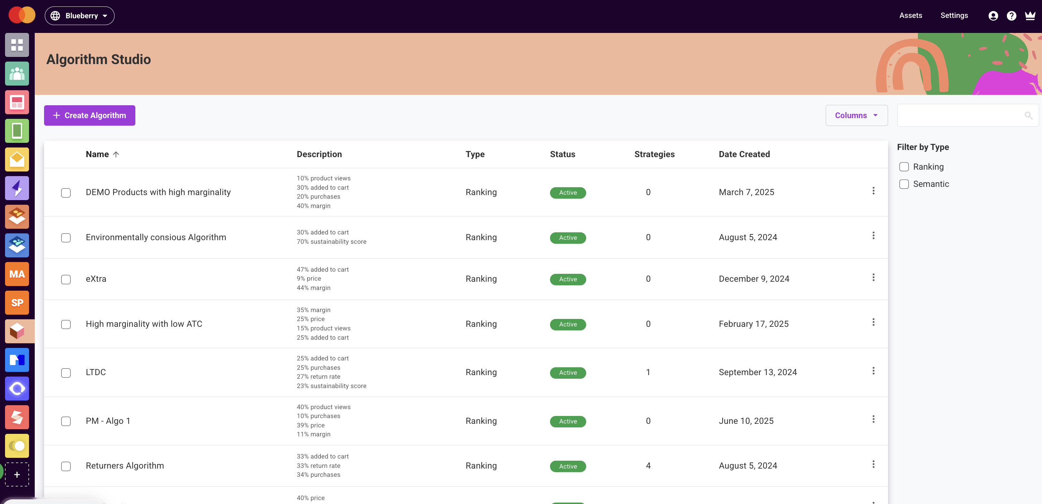Open the yellow email envelope icon

(17, 159)
